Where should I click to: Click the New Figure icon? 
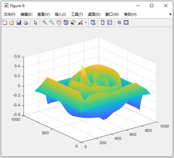5,22
